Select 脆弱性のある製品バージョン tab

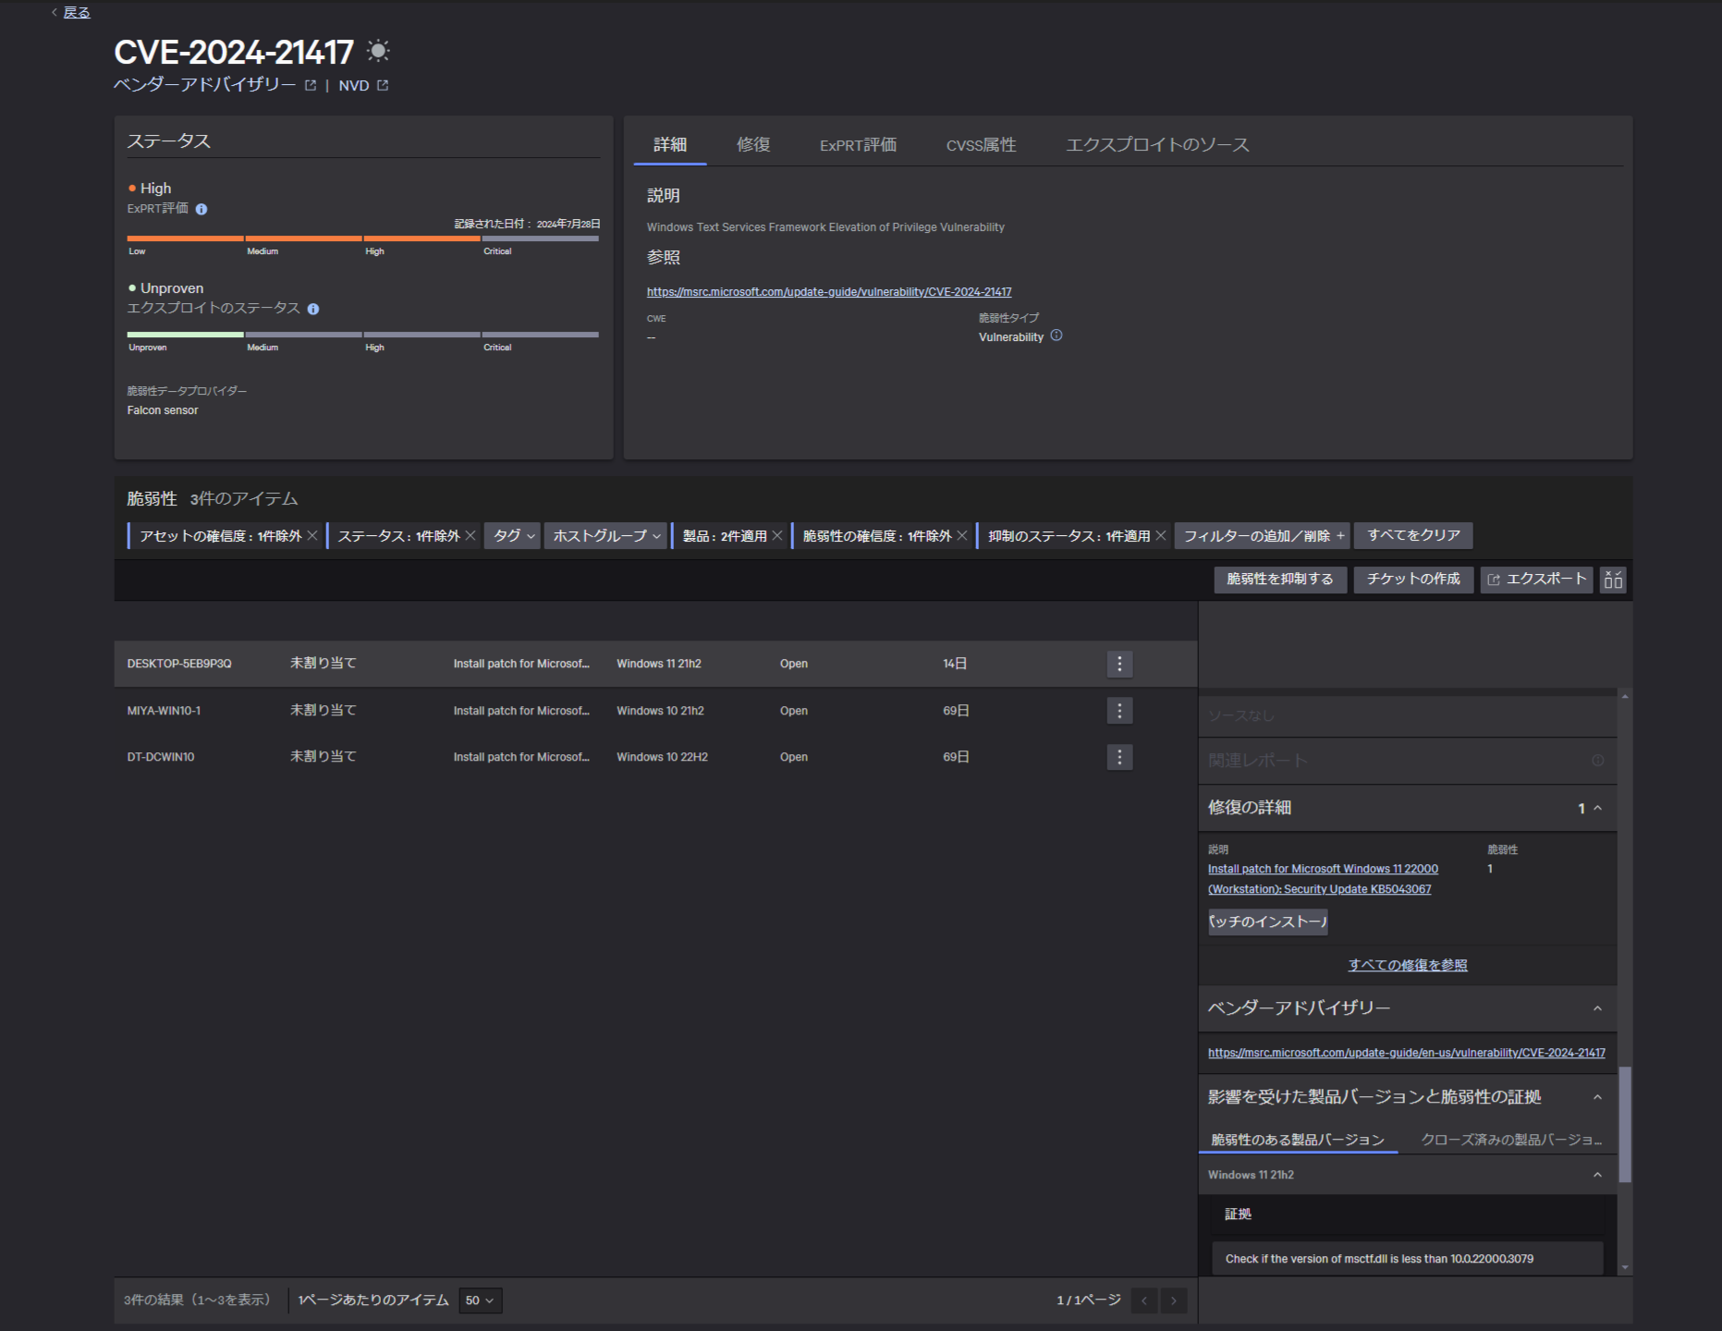(x=1298, y=1140)
